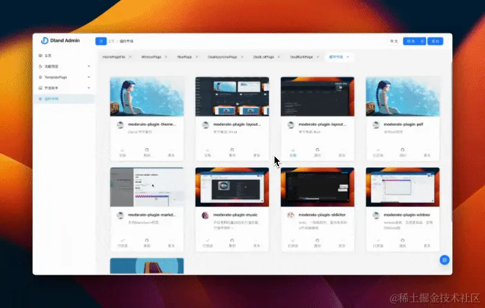Switch to the RivePage tab
Image resolution: width=485 pixels, height=308 pixels.
click(185, 57)
